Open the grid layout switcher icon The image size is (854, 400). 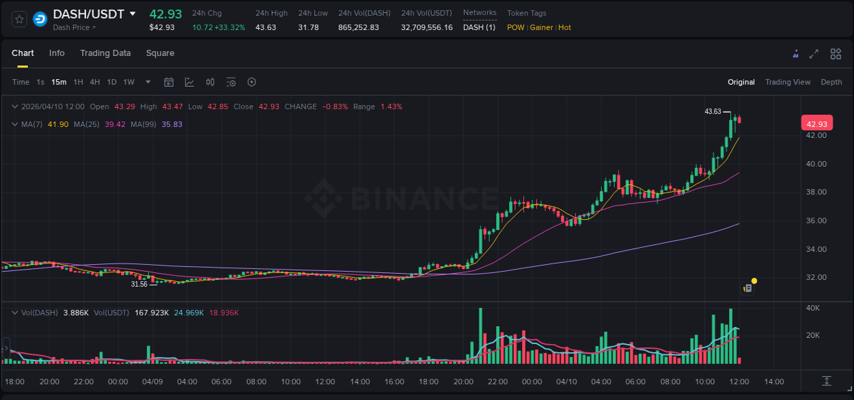coord(835,53)
